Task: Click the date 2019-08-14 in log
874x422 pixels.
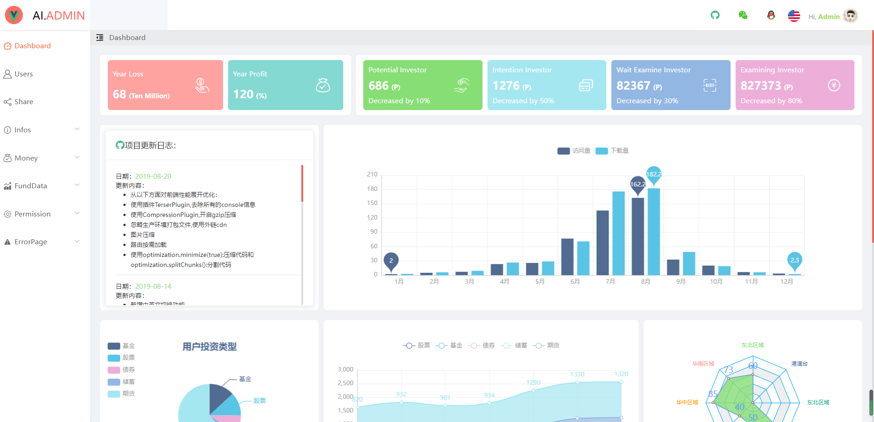Action: [x=153, y=286]
